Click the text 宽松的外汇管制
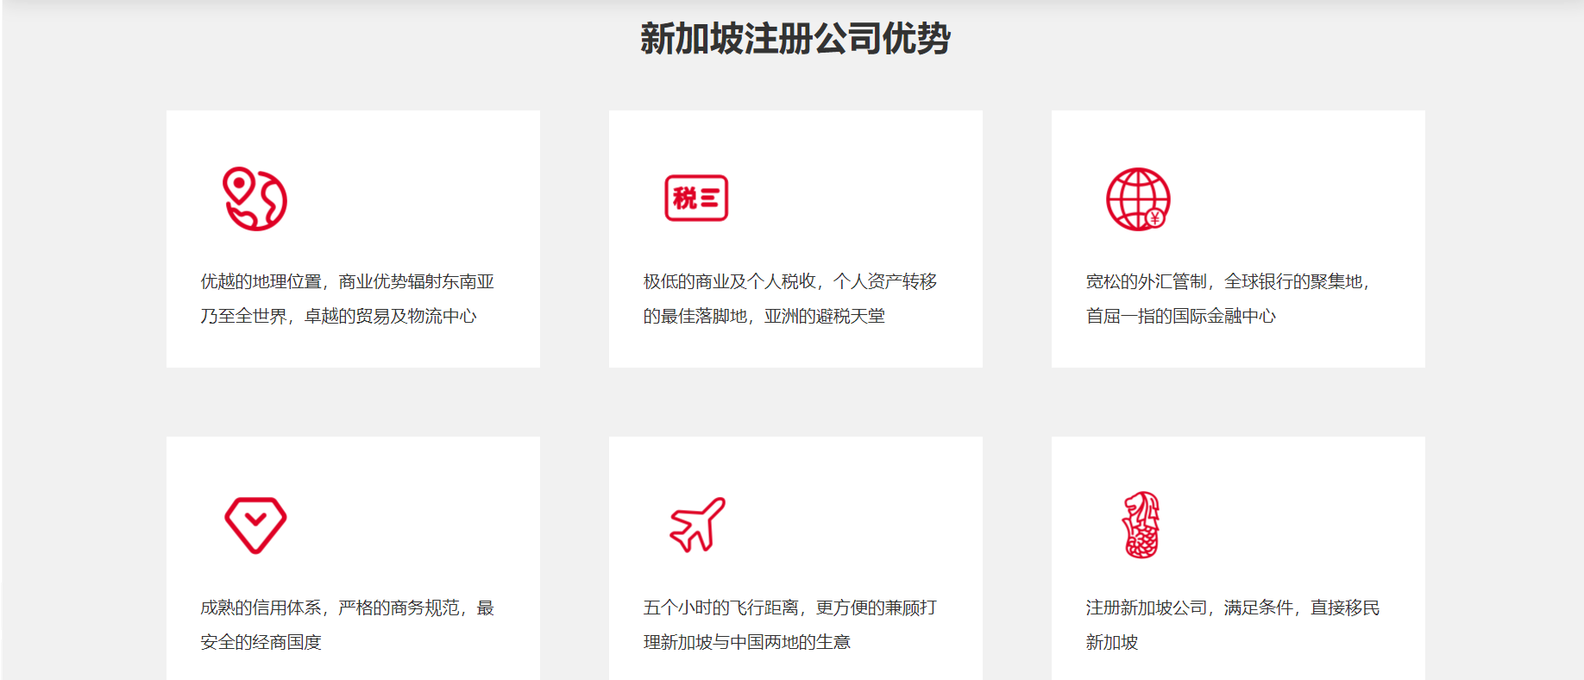This screenshot has height=680, width=1584. pos(1146,281)
